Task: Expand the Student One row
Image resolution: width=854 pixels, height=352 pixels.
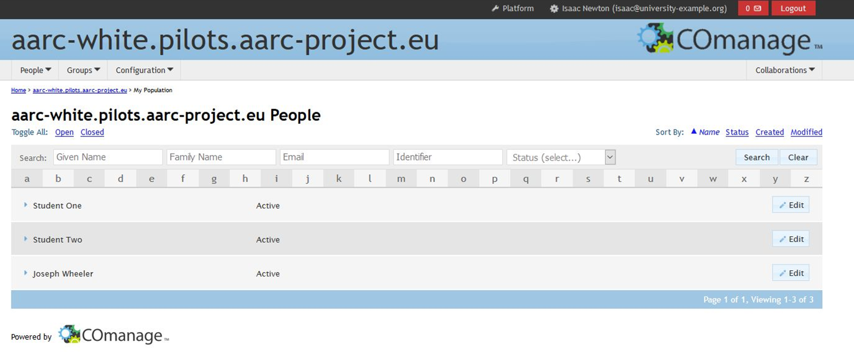Action: coord(25,205)
